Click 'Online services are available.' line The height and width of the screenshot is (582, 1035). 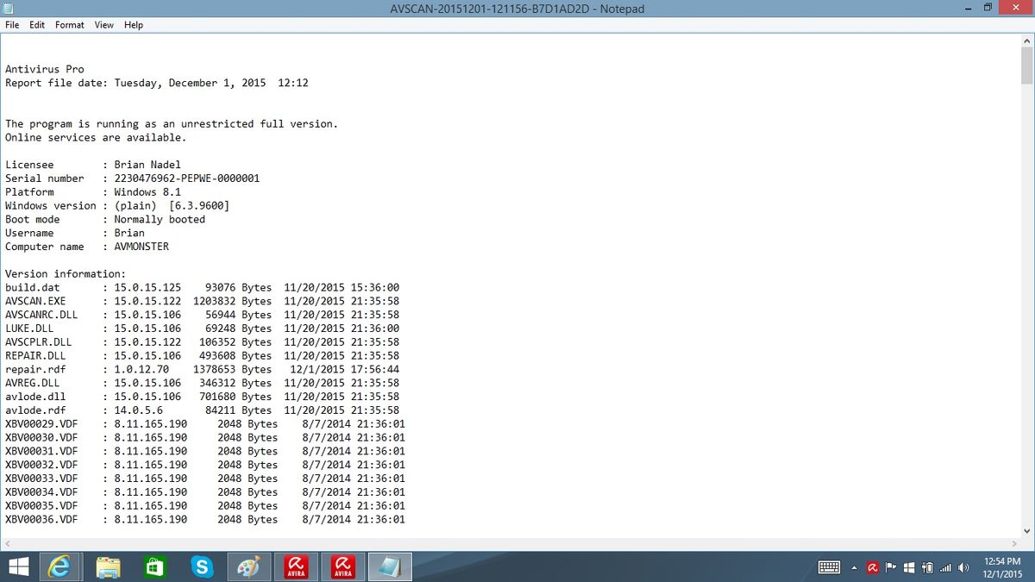[96, 138]
